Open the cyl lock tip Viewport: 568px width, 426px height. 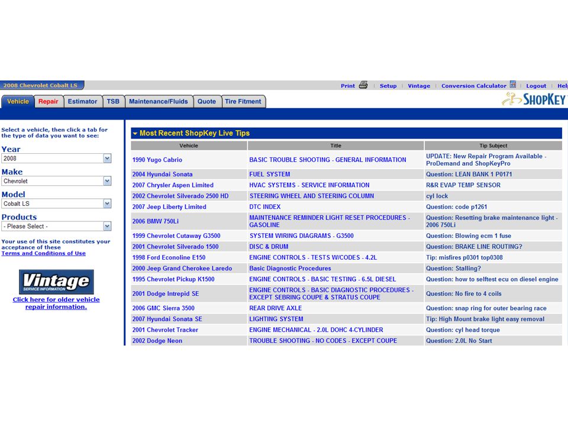coord(437,196)
